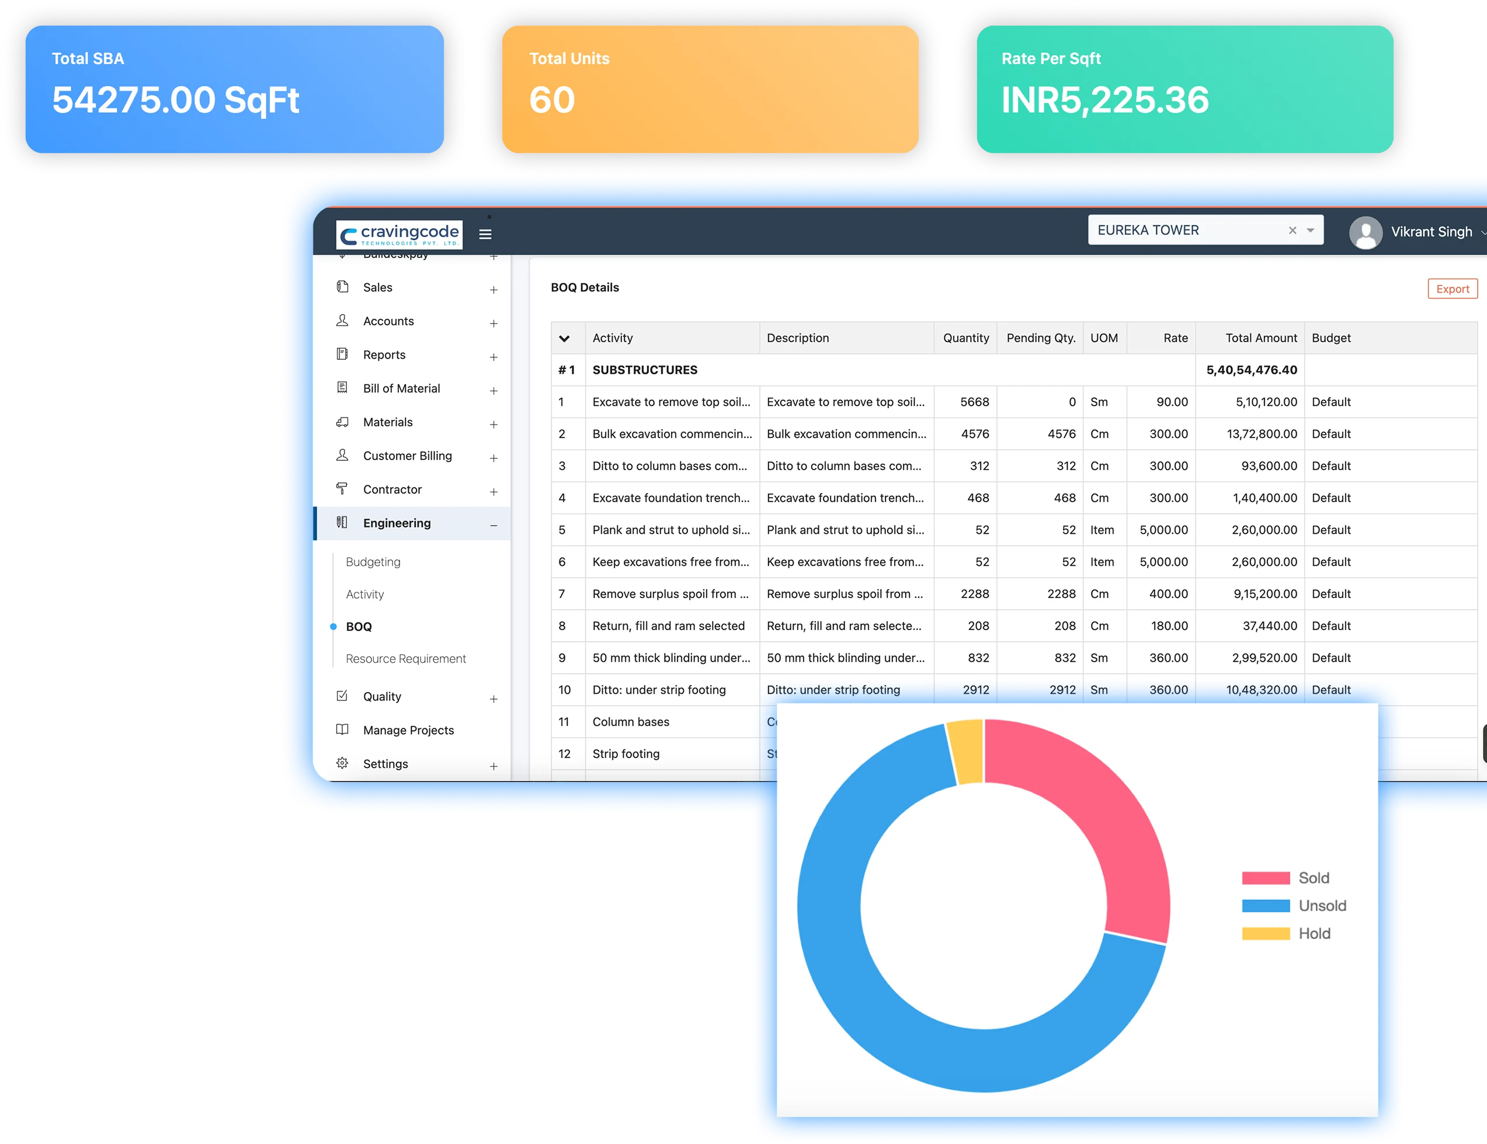This screenshot has height=1144, width=1487.
Task: Click the Total Units card
Action: (x=710, y=89)
